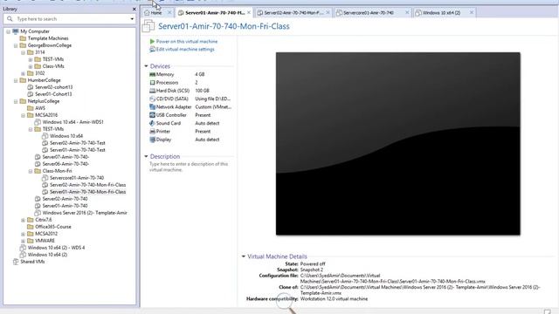Expand the Class-VMs folder
Viewport: 559px width, 314px height.
pyautogui.click(x=31, y=66)
